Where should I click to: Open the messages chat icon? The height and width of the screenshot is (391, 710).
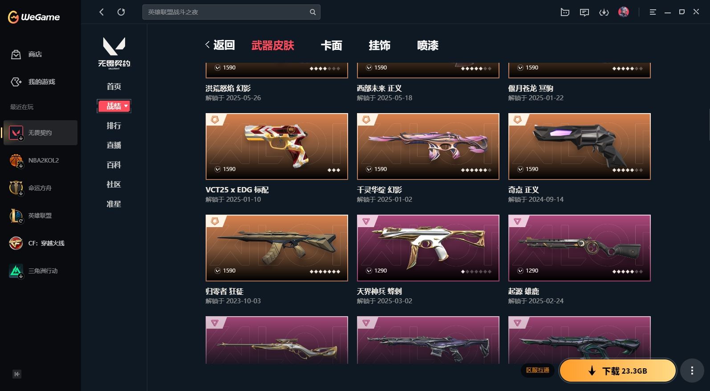(584, 12)
